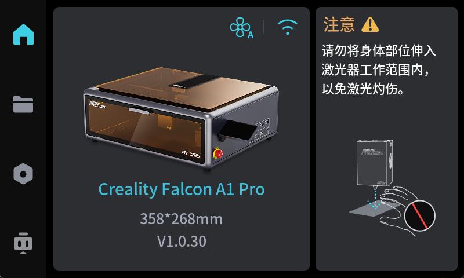Viewport: 464px width, 278px height.
Task: Click the laser module drawing with Falcon logo
Action: coord(375,163)
